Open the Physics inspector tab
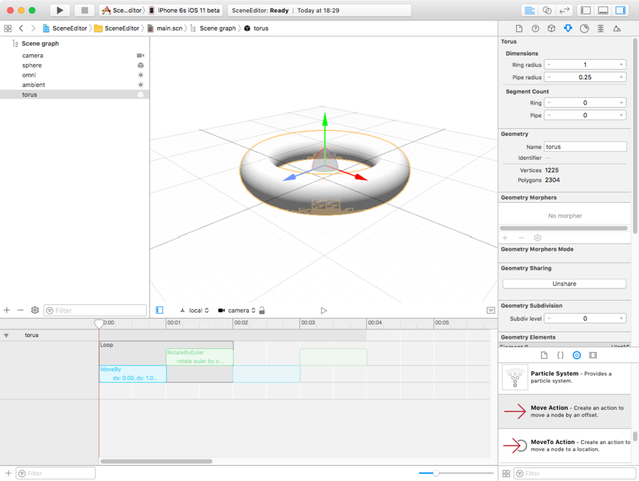Image resolution: width=639 pixels, height=481 pixels. pyautogui.click(x=601, y=29)
